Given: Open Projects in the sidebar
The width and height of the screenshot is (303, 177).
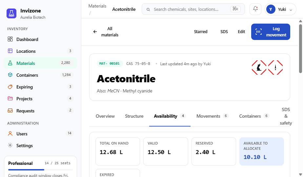Looking at the screenshot, I should point(40,99).
